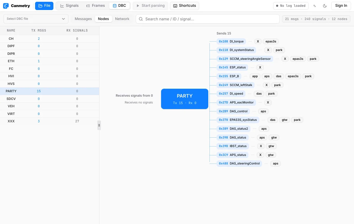The width and height of the screenshot is (354, 224).
Task: Click the blue PARTY node box
Action: pyautogui.click(x=185, y=99)
